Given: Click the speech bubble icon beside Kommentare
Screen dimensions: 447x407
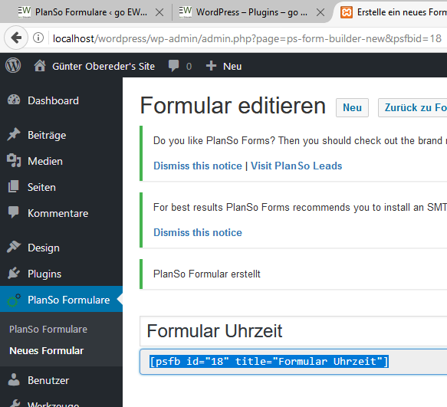Looking at the screenshot, I should tap(14, 212).
